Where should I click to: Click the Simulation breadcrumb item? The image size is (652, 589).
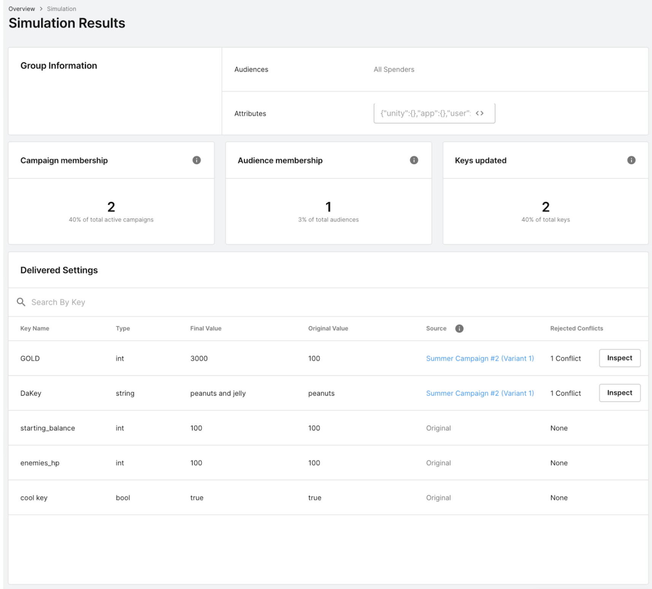pyautogui.click(x=61, y=9)
